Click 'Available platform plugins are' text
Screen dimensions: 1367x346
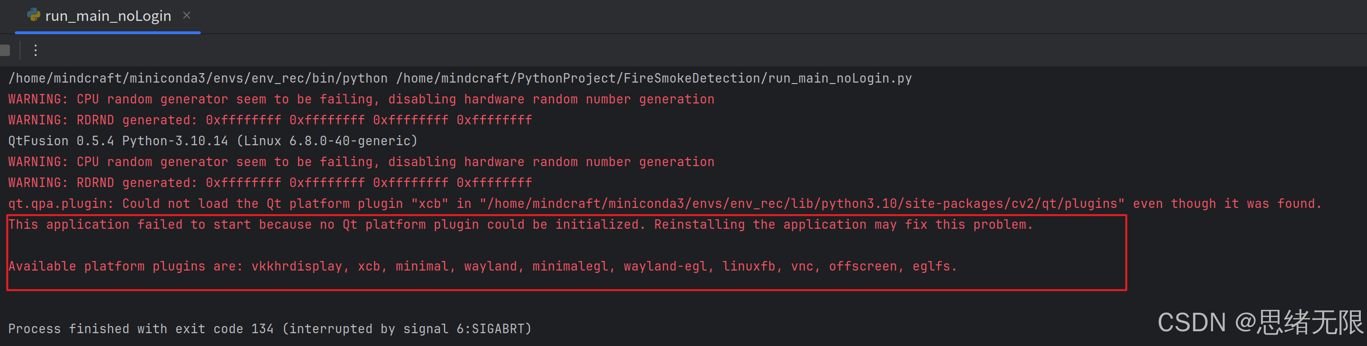(125, 266)
